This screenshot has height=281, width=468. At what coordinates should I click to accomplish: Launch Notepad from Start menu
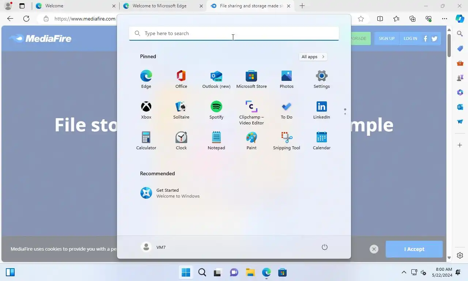216,140
